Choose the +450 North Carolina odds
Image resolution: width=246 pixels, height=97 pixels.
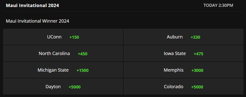pos(82,54)
